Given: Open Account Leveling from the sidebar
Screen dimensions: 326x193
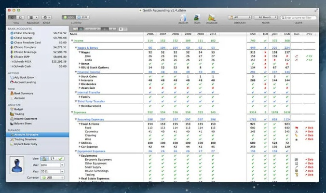Looking at the screenshot, I should pos(24,82).
